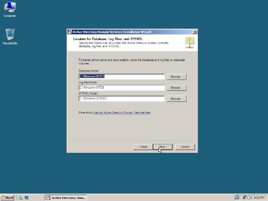Click into the Log files folder field
The height and width of the screenshot is (201, 268).
click(122, 88)
